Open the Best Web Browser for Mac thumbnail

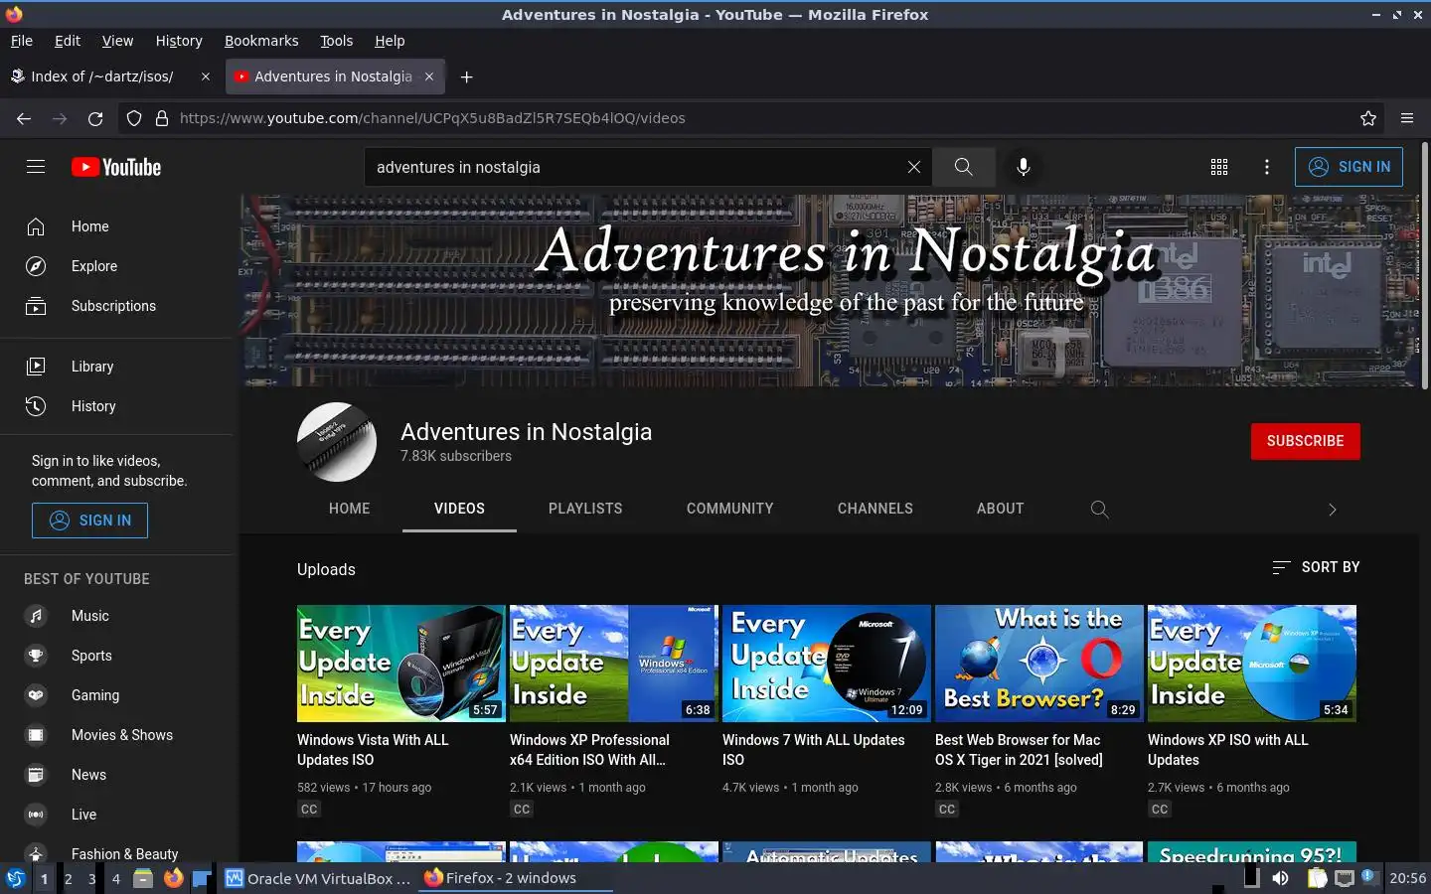click(1039, 664)
